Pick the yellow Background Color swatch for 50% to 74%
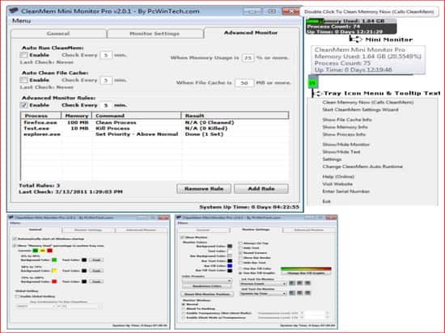Viewport: 445px width, 333px height. (x=54, y=271)
